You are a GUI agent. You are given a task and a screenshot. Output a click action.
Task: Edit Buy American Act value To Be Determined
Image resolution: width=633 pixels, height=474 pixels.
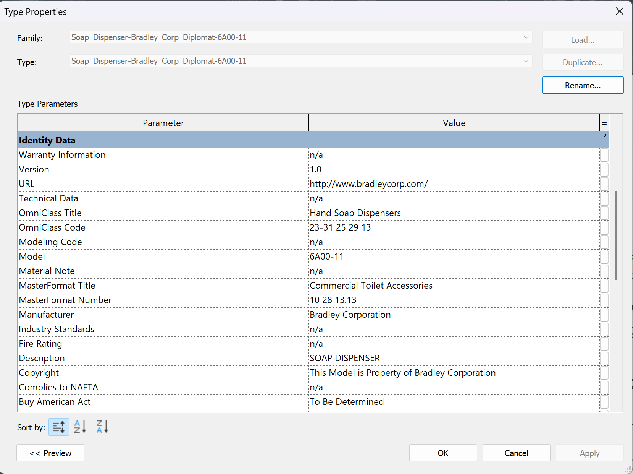point(454,402)
